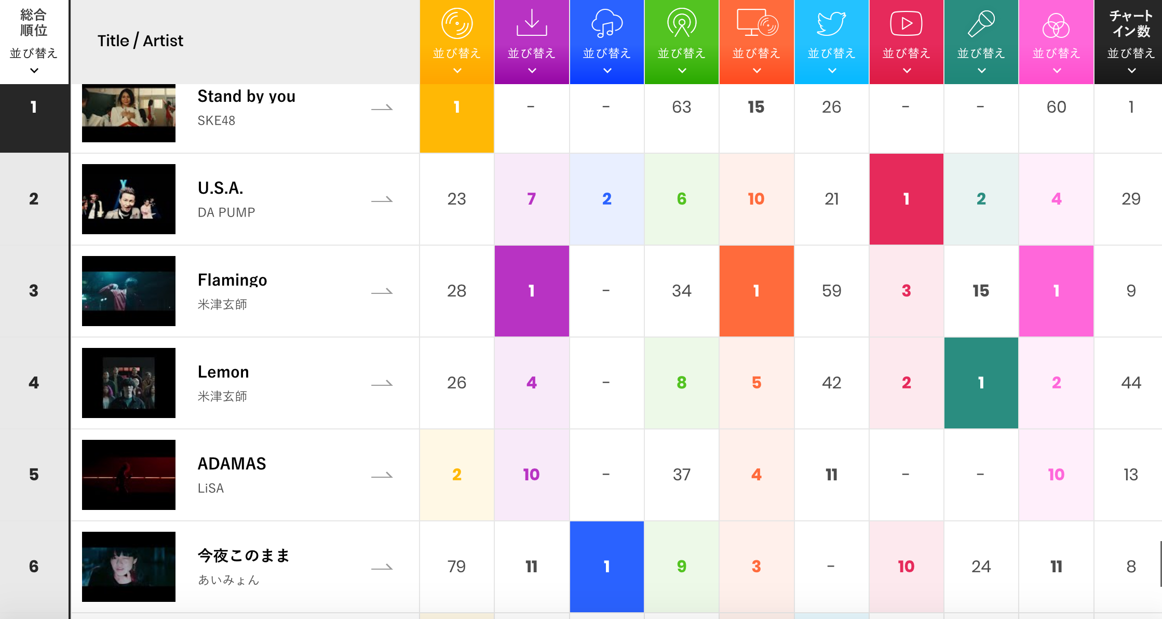Click the Lemon music video thumbnail

tap(129, 383)
